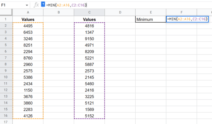Select column F header
This screenshot has width=212, height=124.
coord(181,12)
